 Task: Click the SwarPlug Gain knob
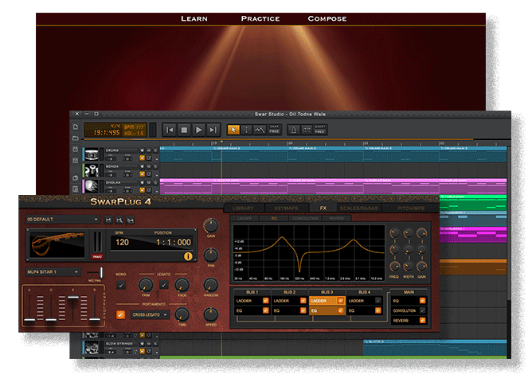tap(211, 225)
